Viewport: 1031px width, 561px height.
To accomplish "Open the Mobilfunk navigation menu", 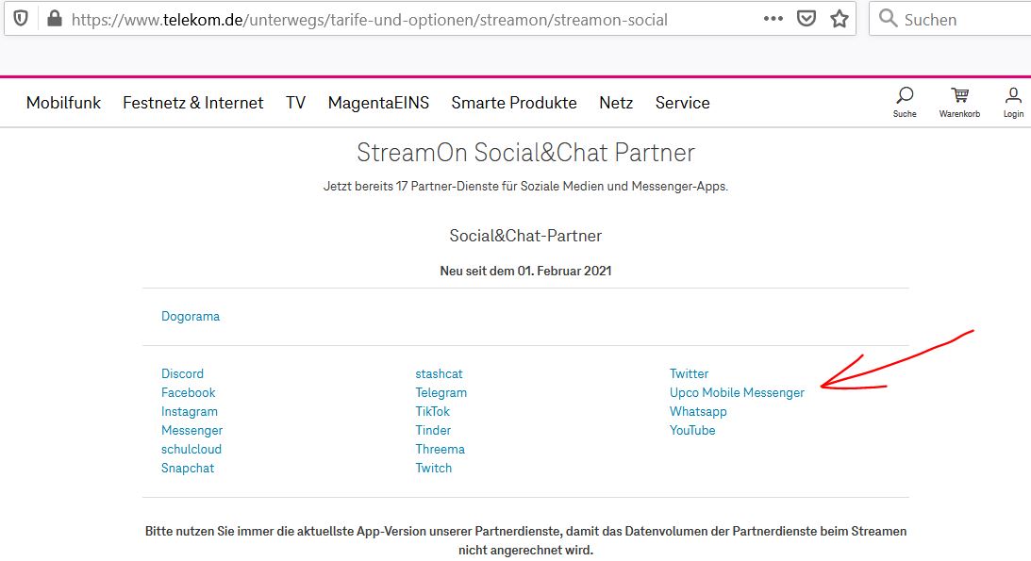I will 63,103.
